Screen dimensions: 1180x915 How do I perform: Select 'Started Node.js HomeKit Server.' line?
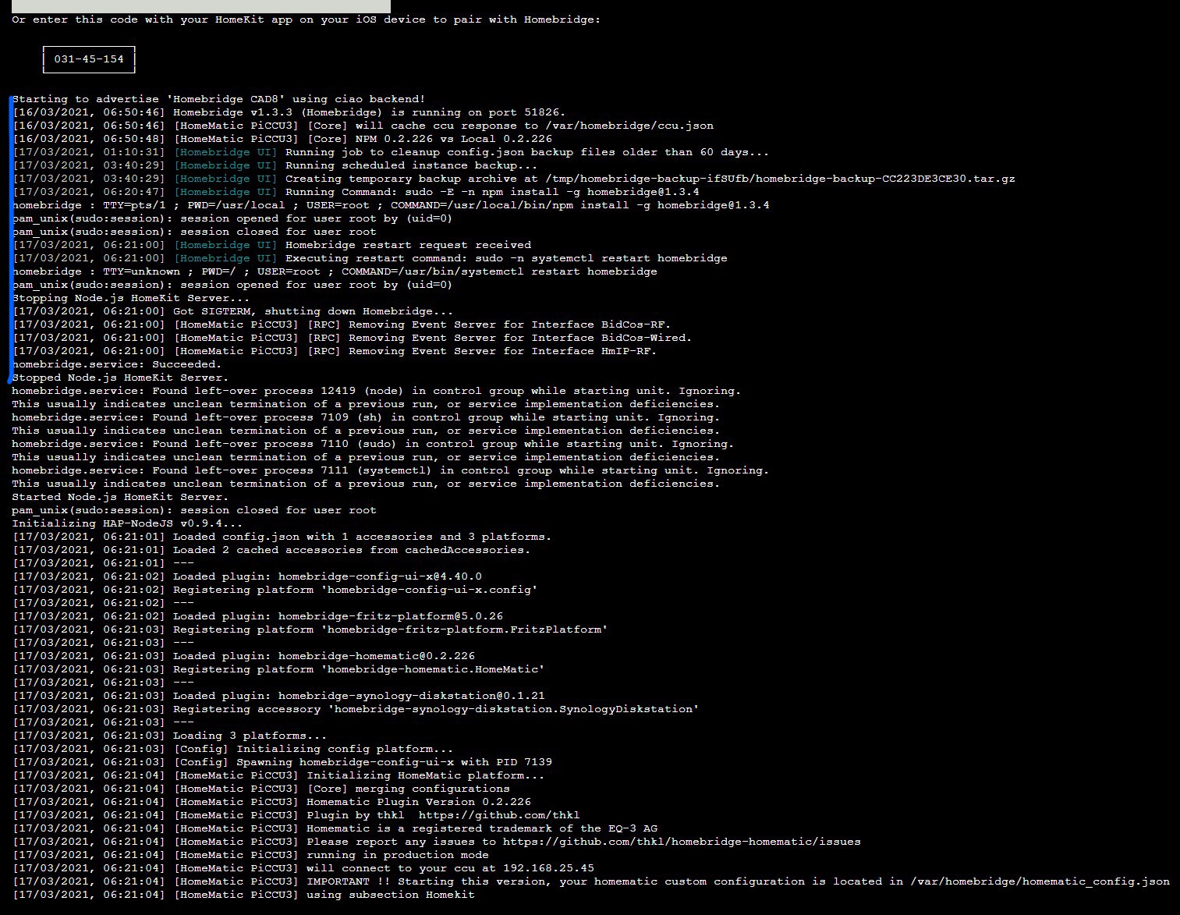click(120, 497)
